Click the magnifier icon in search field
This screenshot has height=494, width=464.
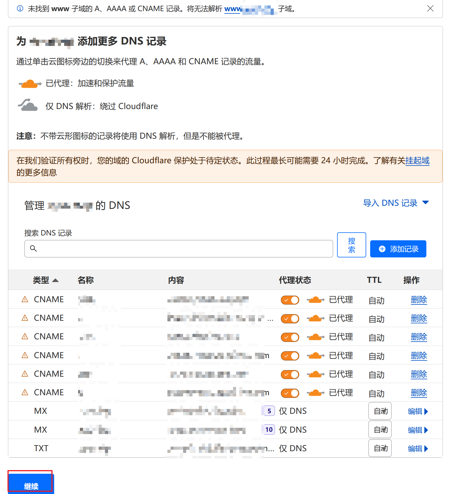[x=33, y=249]
